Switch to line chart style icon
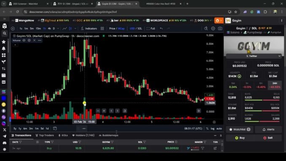This screenshot has height=161, width=286. click(65, 28)
